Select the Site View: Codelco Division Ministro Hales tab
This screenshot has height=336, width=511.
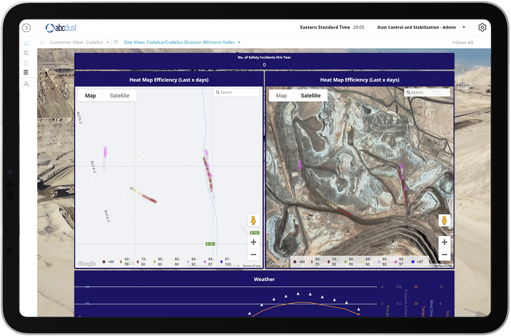179,42
